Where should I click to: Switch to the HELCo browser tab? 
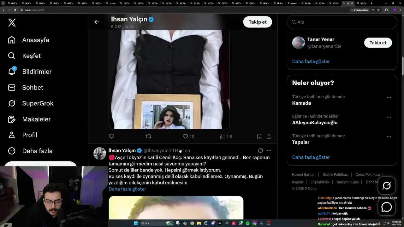(x=362, y=3)
